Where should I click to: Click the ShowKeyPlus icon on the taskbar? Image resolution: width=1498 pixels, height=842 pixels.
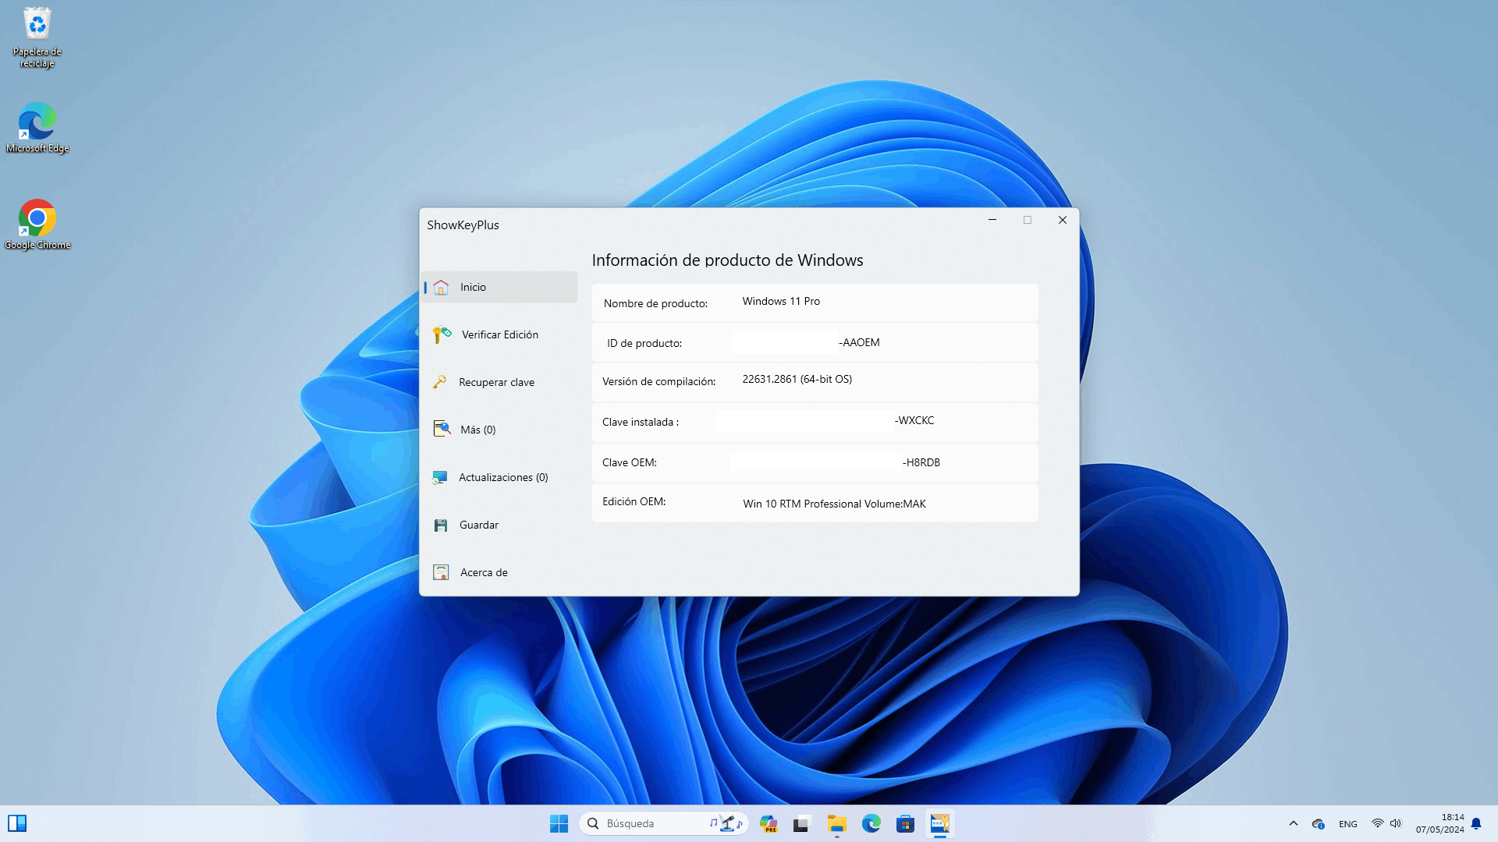(939, 823)
